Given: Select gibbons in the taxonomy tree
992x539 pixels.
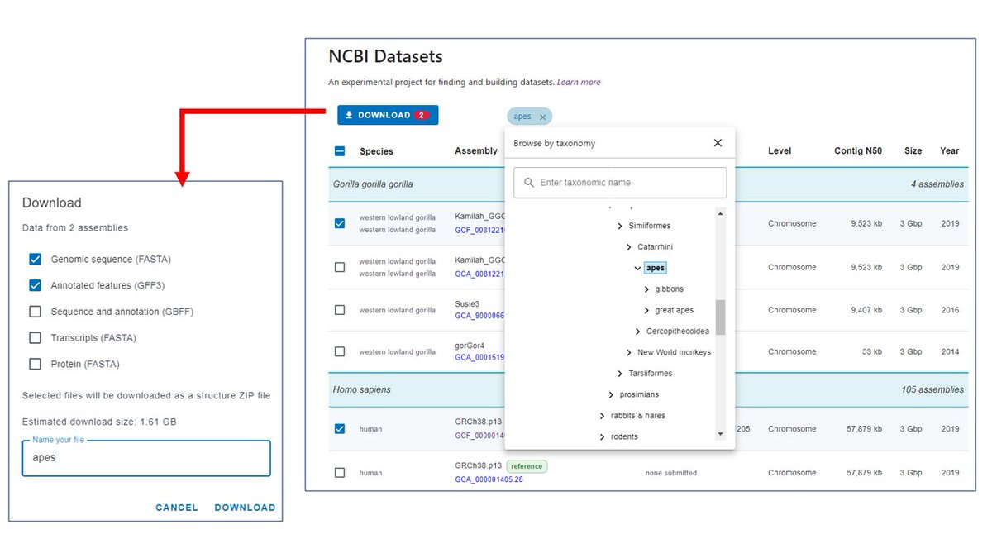Looking at the screenshot, I should click(669, 289).
